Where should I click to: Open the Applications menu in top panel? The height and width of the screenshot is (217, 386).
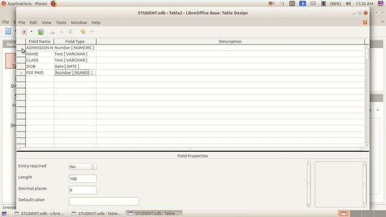[19, 4]
